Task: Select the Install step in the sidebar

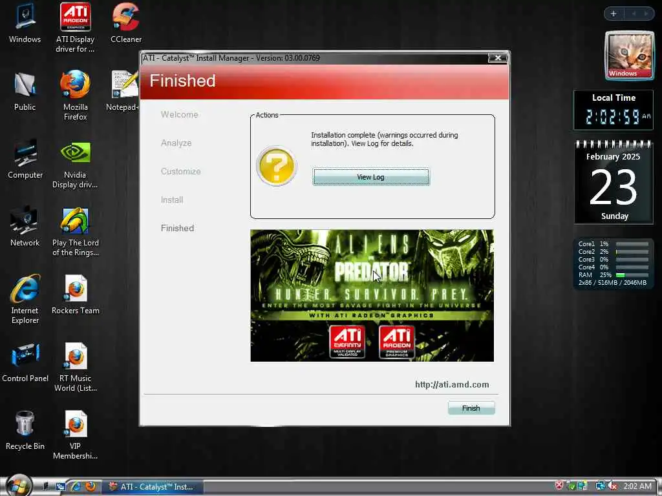Action: pos(172,200)
